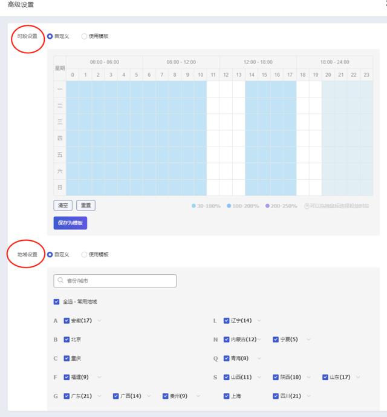Expand the 广东(21) city dropdown arrow
Screen dimensions: 387x417
(x=99, y=396)
